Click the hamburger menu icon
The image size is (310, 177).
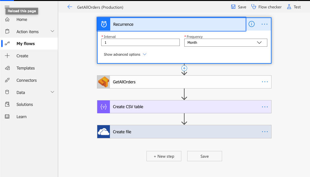coord(7,7)
